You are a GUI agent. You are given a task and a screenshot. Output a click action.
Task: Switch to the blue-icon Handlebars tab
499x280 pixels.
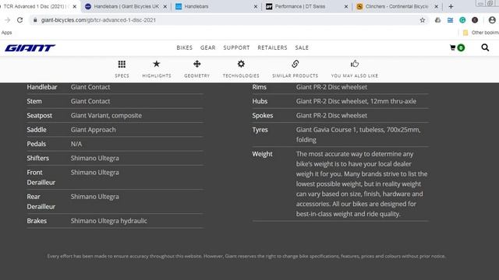point(217,6)
